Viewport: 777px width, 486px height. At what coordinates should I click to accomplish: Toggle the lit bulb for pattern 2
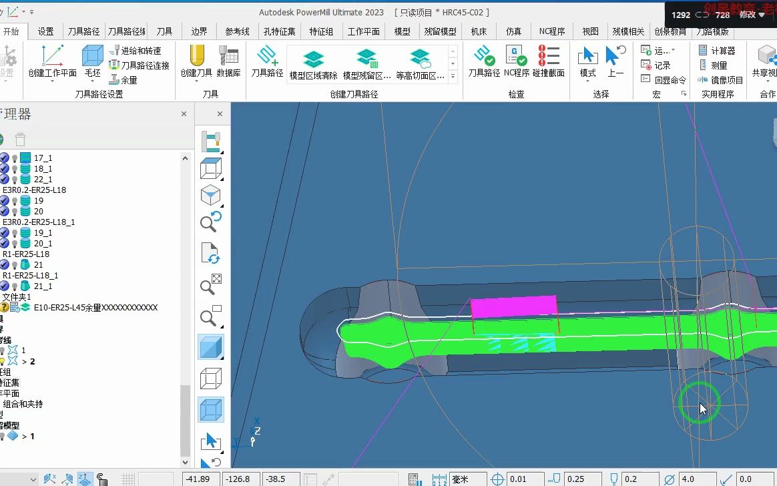(2, 362)
